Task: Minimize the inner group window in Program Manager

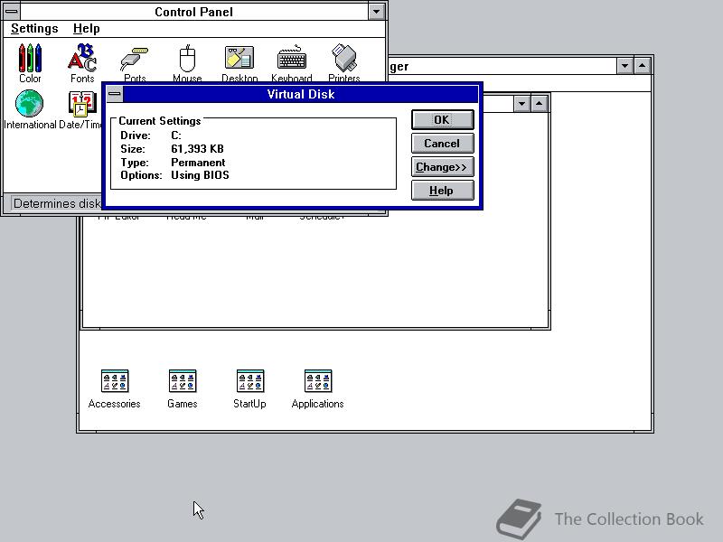Action: coord(521,104)
